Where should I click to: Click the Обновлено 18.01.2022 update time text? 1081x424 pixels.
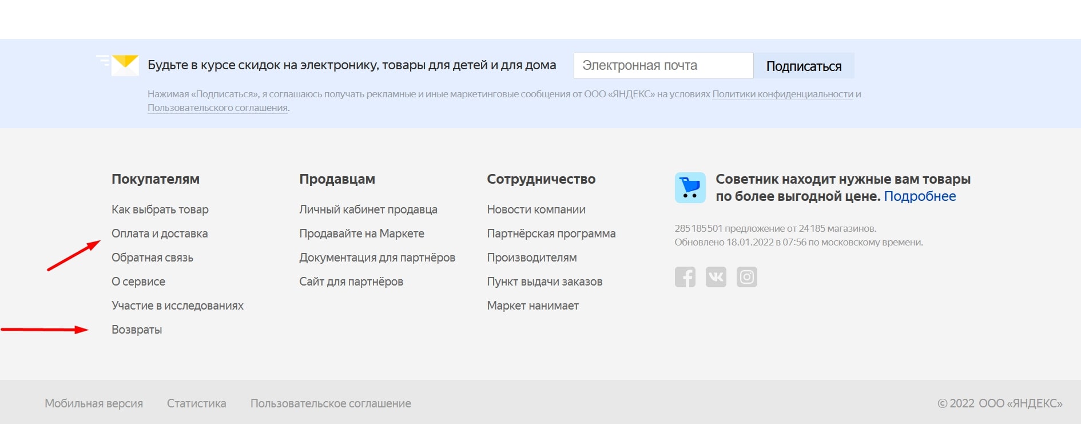(798, 242)
